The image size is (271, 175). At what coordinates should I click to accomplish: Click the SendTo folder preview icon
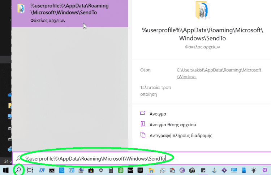(202, 10)
